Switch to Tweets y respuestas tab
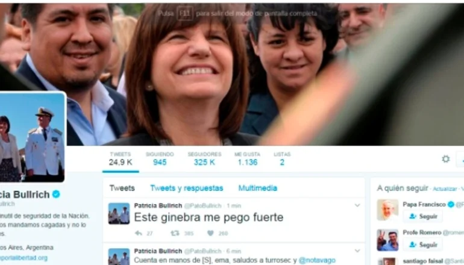The width and height of the screenshot is (464, 265). (x=186, y=188)
